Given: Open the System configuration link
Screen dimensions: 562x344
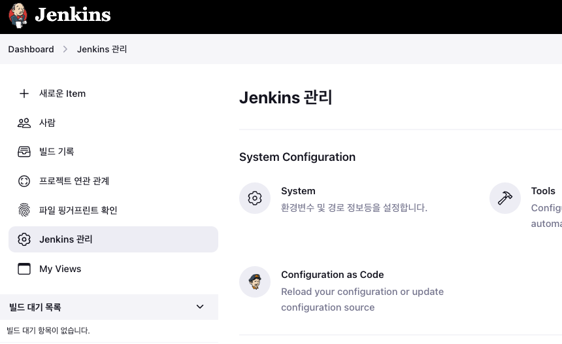Looking at the screenshot, I should pos(298,191).
